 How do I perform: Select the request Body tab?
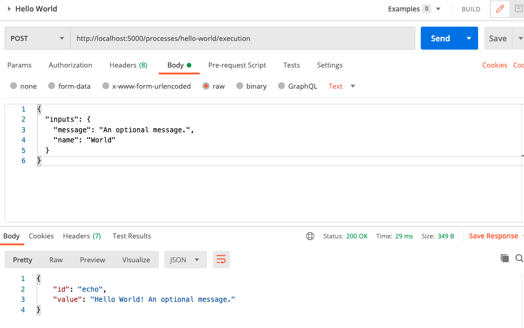click(x=179, y=65)
